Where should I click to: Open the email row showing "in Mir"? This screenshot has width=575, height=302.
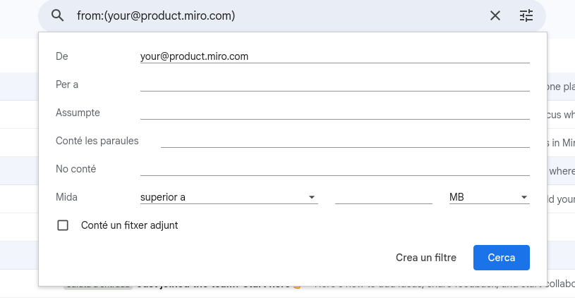[561, 142]
